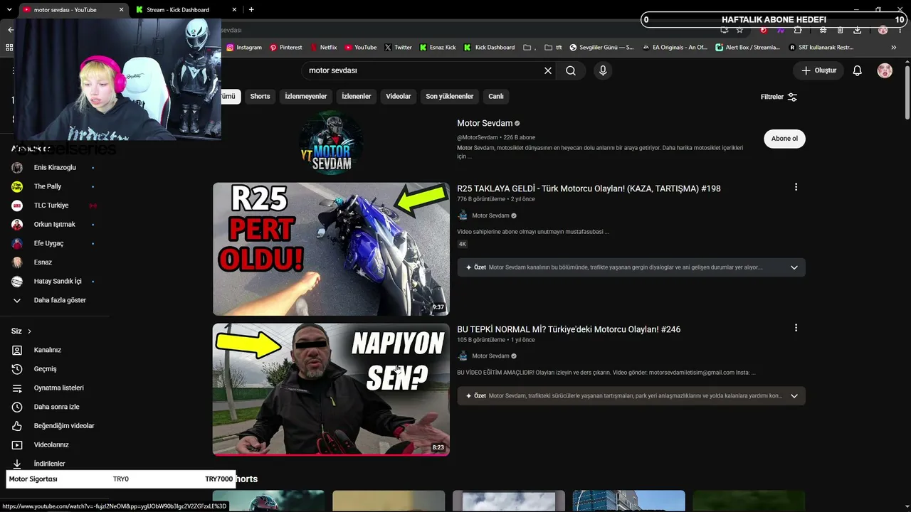Select the Canlı filter chip
The height and width of the screenshot is (512, 911).
pos(496,97)
